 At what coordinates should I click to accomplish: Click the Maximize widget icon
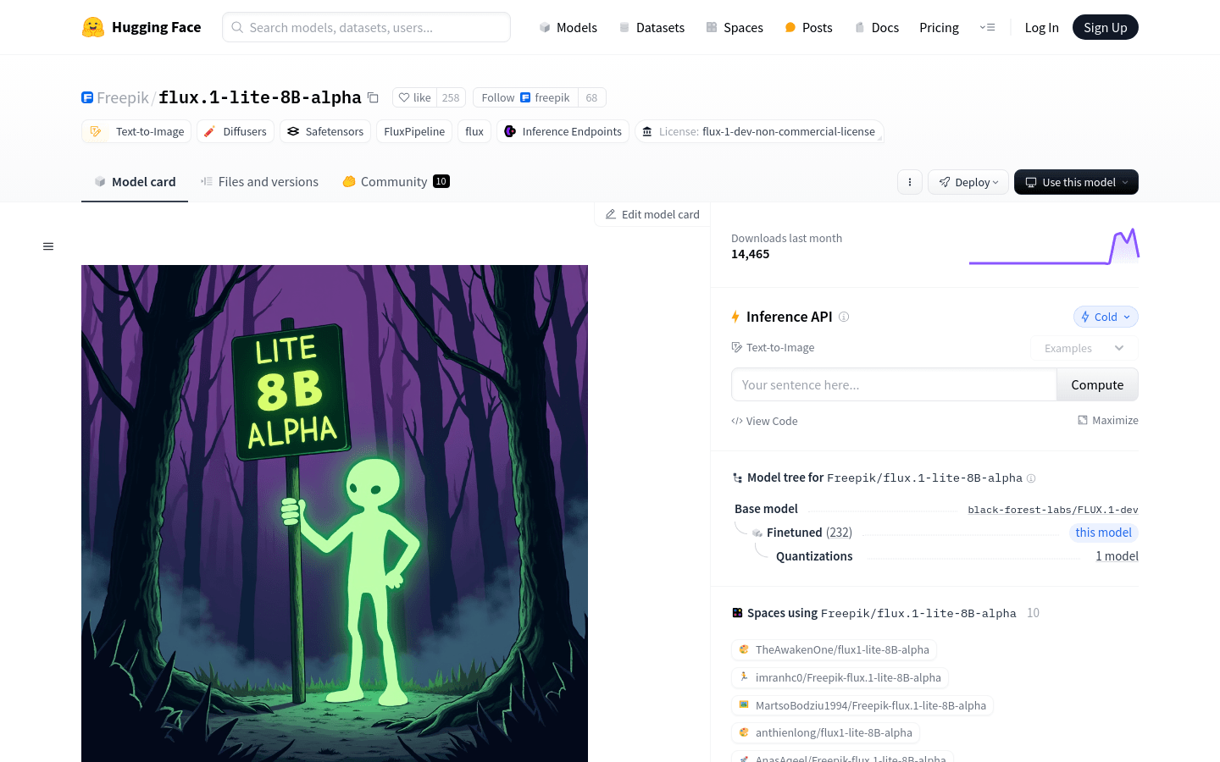(x=1083, y=420)
